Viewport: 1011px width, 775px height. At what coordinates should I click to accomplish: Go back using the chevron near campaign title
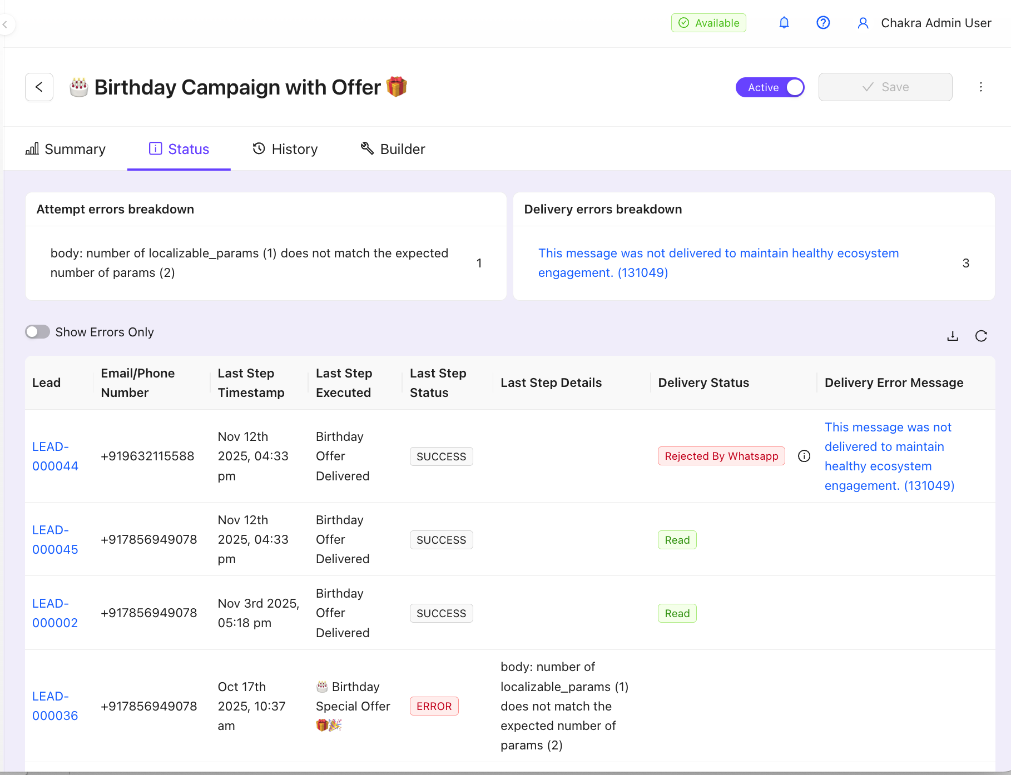(39, 87)
